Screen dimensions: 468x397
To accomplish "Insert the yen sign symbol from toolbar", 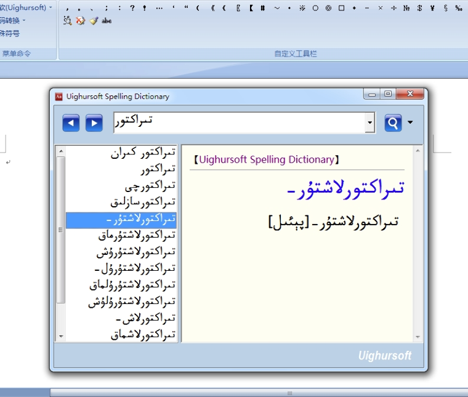I will [x=432, y=8].
